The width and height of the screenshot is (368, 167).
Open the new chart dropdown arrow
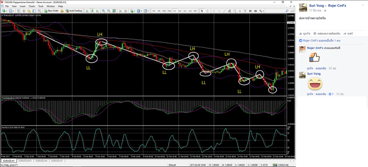tap(6, 11)
